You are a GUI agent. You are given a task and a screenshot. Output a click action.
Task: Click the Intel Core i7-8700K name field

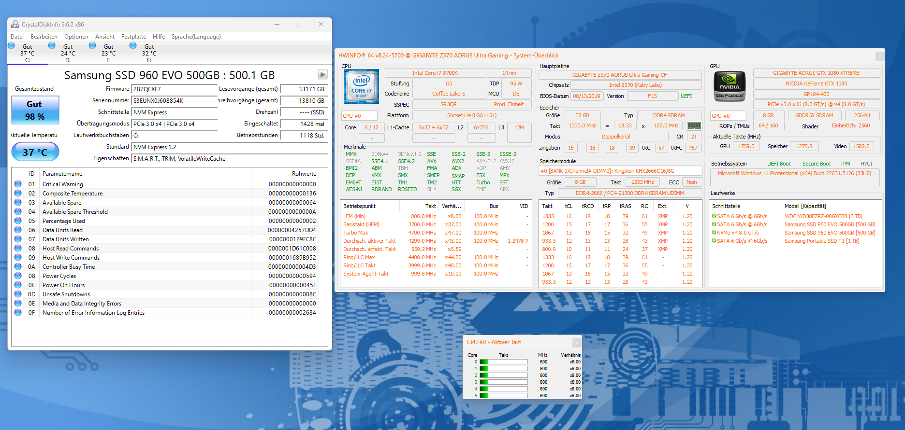[435, 73]
